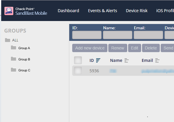Open the blurred name link in row 5936

point(113,71)
